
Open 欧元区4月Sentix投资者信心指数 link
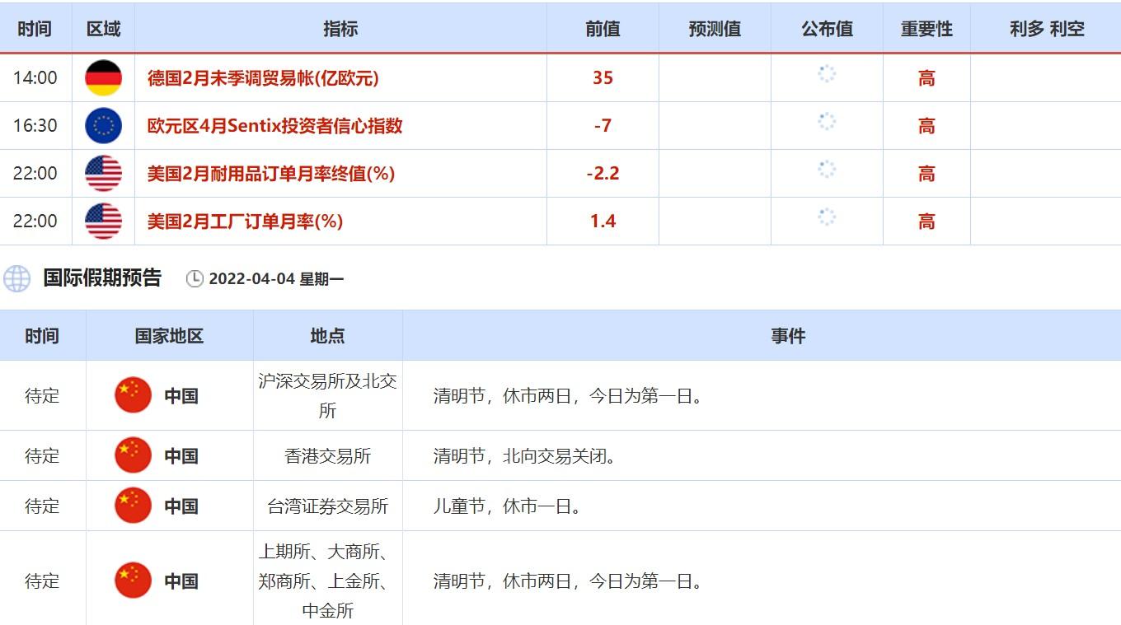coord(274,126)
